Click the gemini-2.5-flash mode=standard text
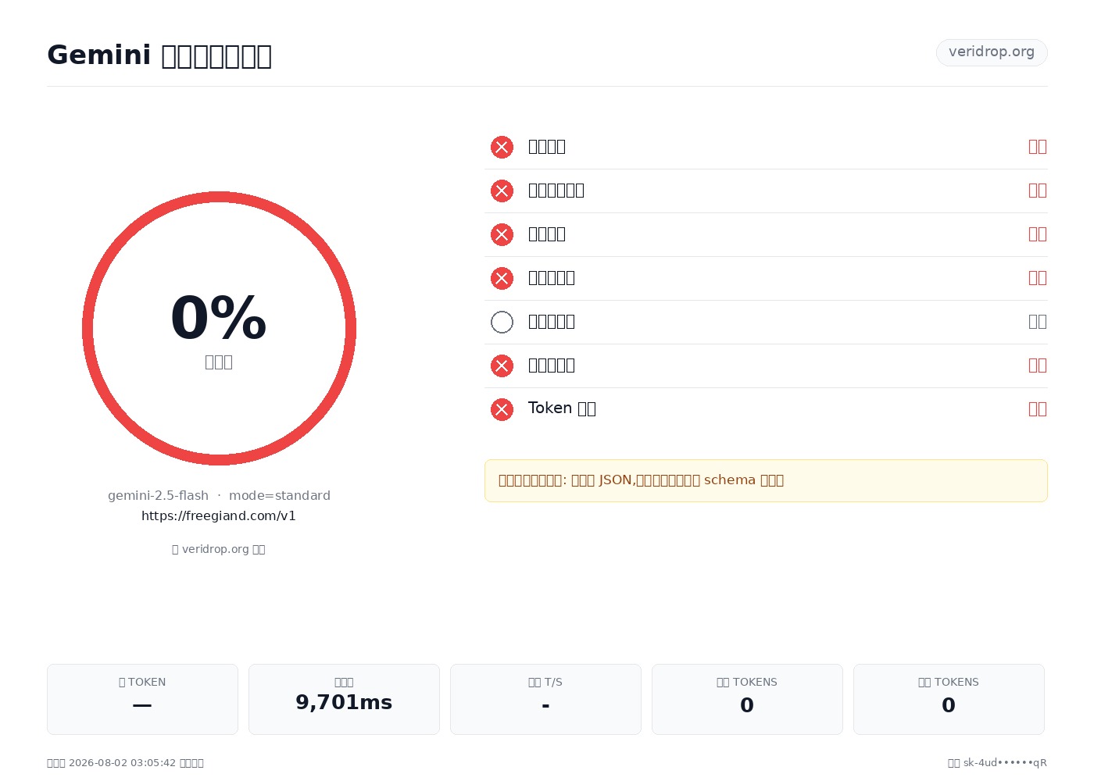The height and width of the screenshot is (781, 1094). click(x=219, y=496)
